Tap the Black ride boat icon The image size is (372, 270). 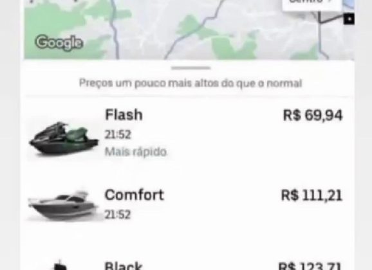60,265
